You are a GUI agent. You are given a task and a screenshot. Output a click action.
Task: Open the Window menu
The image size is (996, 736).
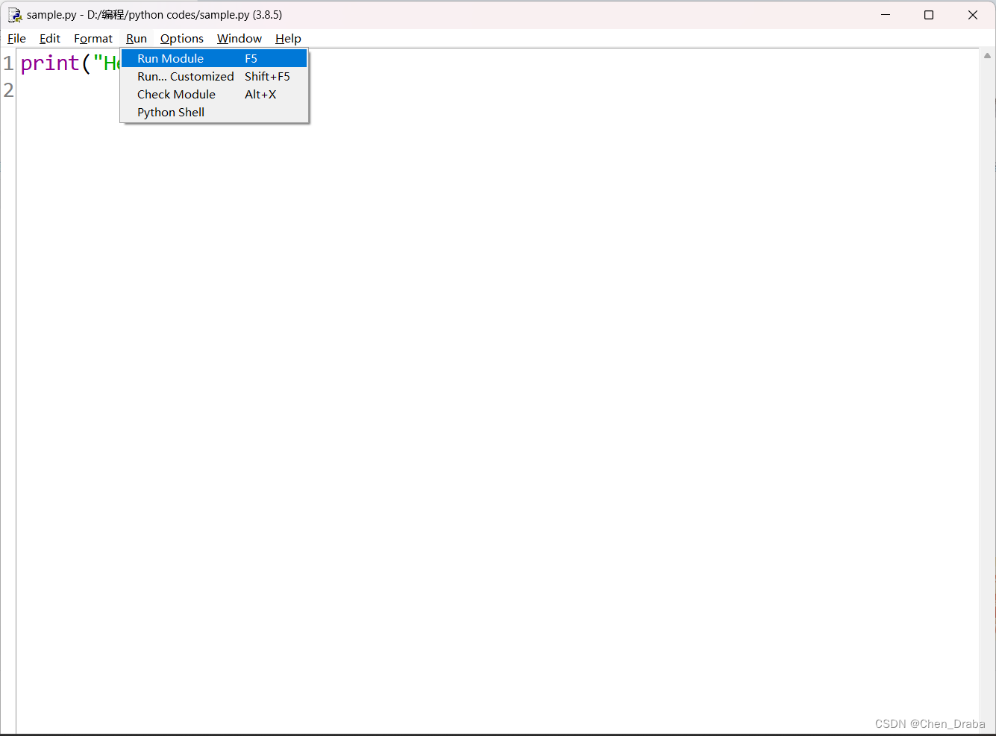[x=239, y=39]
